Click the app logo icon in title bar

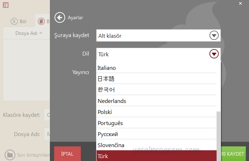point(6,5)
